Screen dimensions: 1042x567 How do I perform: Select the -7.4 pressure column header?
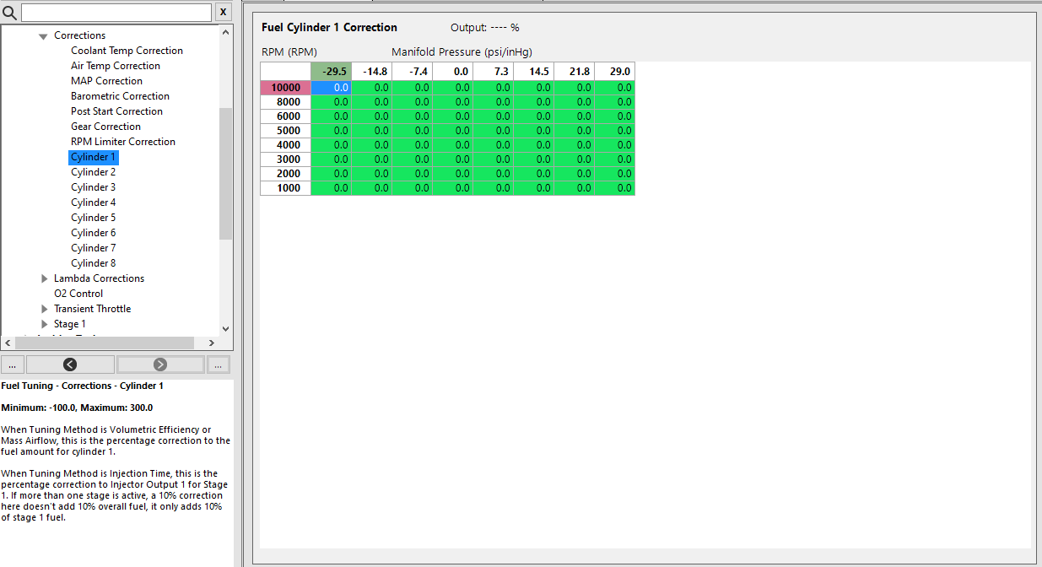[413, 72]
